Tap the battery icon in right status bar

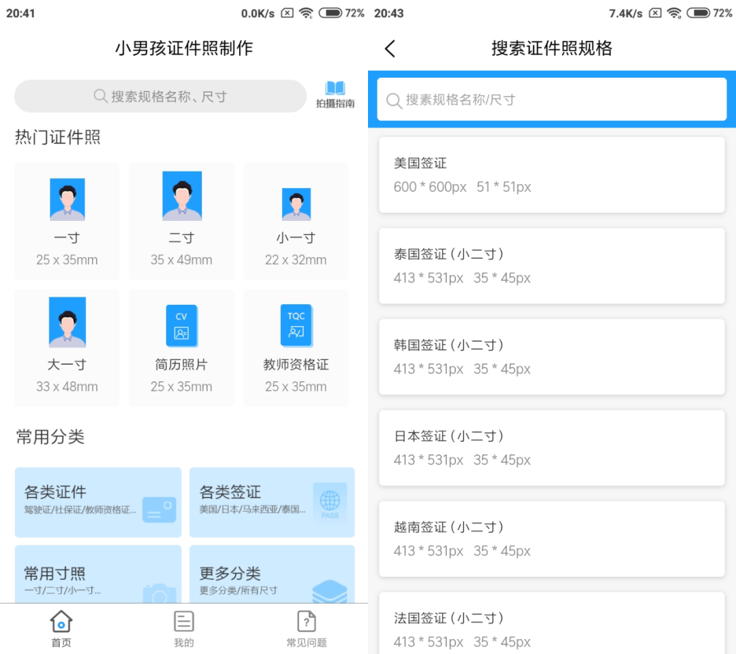click(699, 13)
